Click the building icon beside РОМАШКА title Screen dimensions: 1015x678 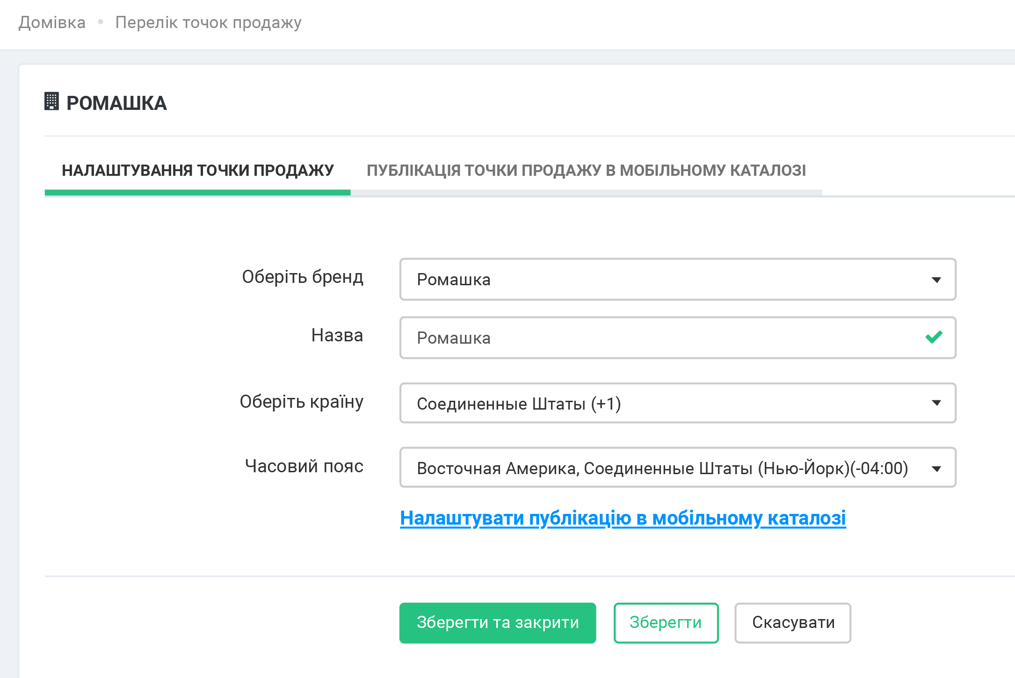click(x=51, y=101)
